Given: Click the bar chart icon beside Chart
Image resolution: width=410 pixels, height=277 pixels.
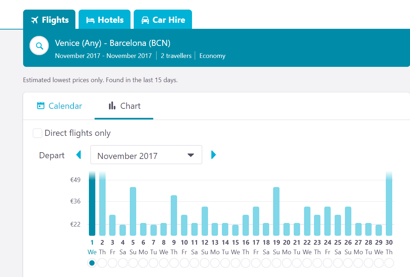Looking at the screenshot, I should point(112,106).
